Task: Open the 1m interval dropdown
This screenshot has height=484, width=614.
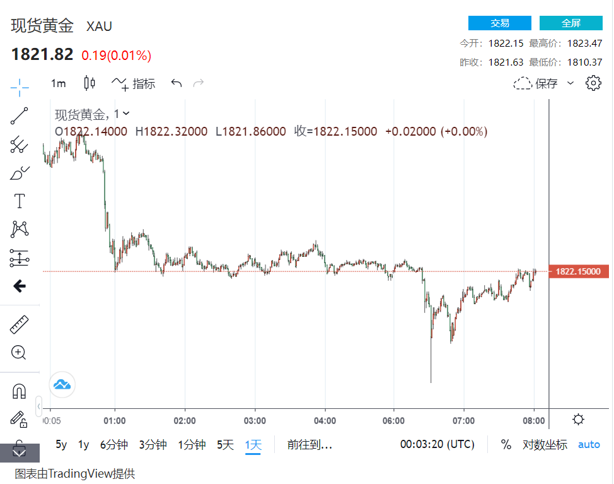Action: (58, 83)
